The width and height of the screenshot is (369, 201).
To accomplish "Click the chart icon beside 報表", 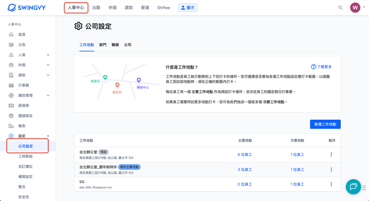I will coord(11,126).
